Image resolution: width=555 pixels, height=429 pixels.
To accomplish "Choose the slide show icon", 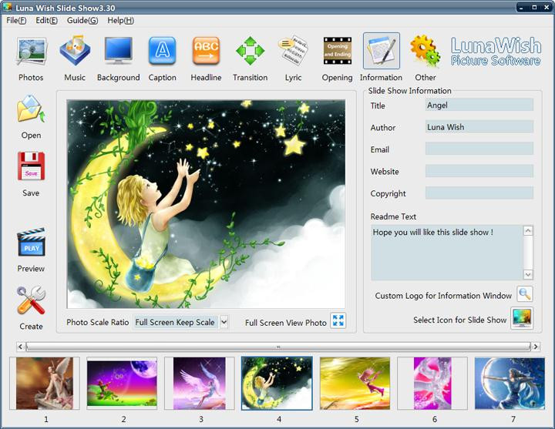I will [x=522, y=318].
